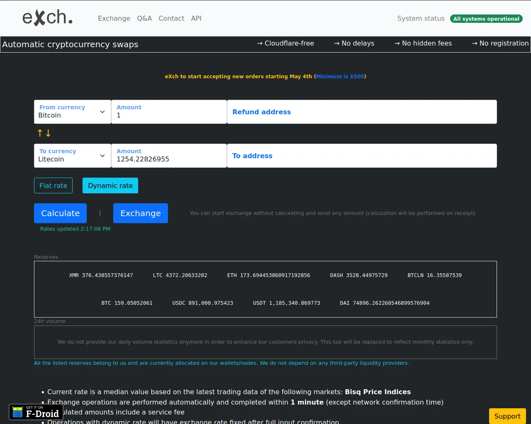Click the No delays header text

(x=354, y=43)
